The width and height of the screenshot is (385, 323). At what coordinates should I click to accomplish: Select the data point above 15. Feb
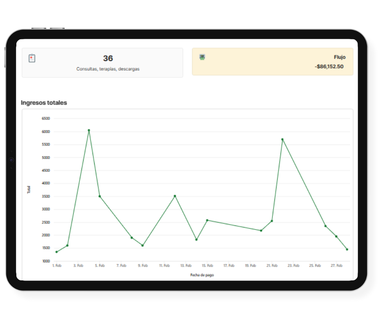click(207, 220)
